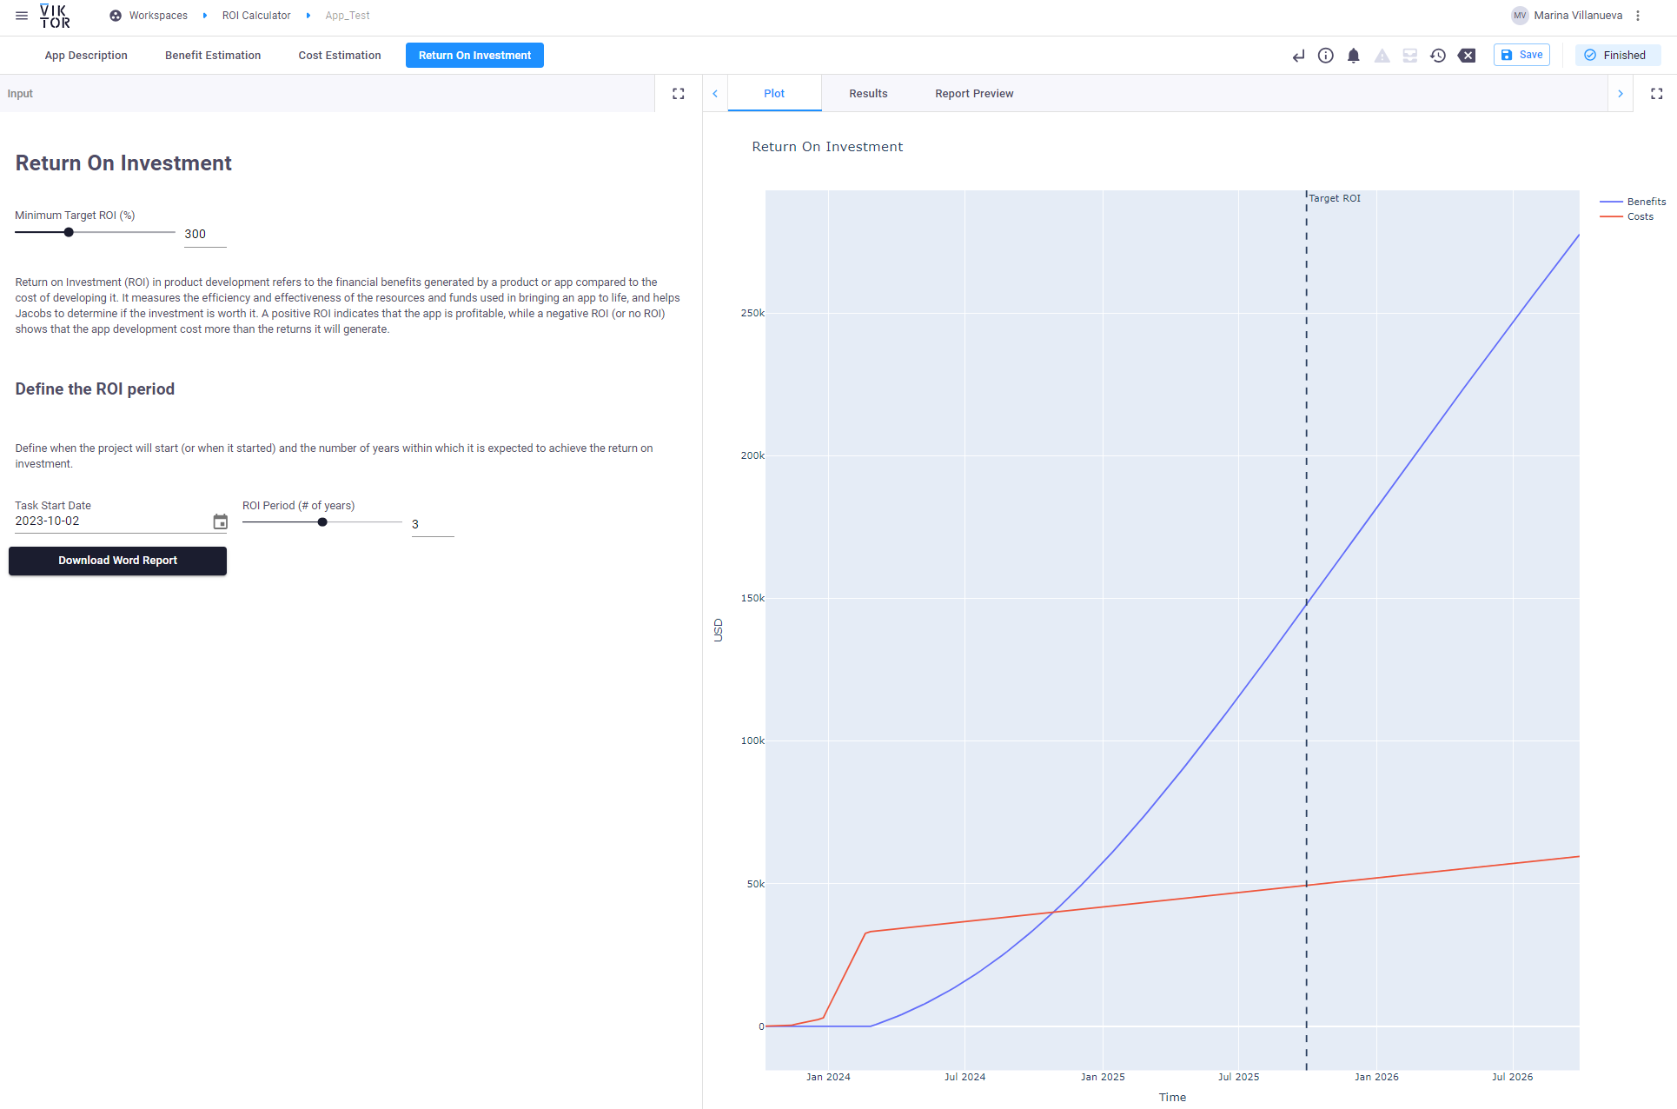Click the ROI Period years value field
Screen dimensions: 1677x1109
433,525
